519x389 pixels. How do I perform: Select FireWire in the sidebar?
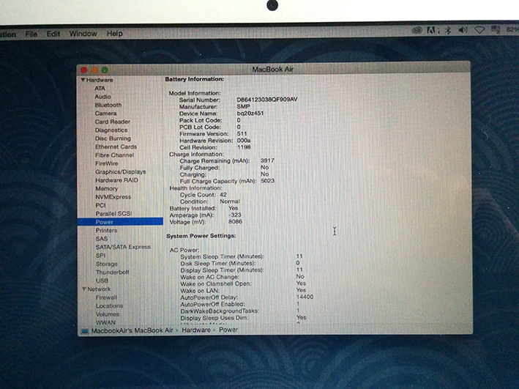pos(107,163)
